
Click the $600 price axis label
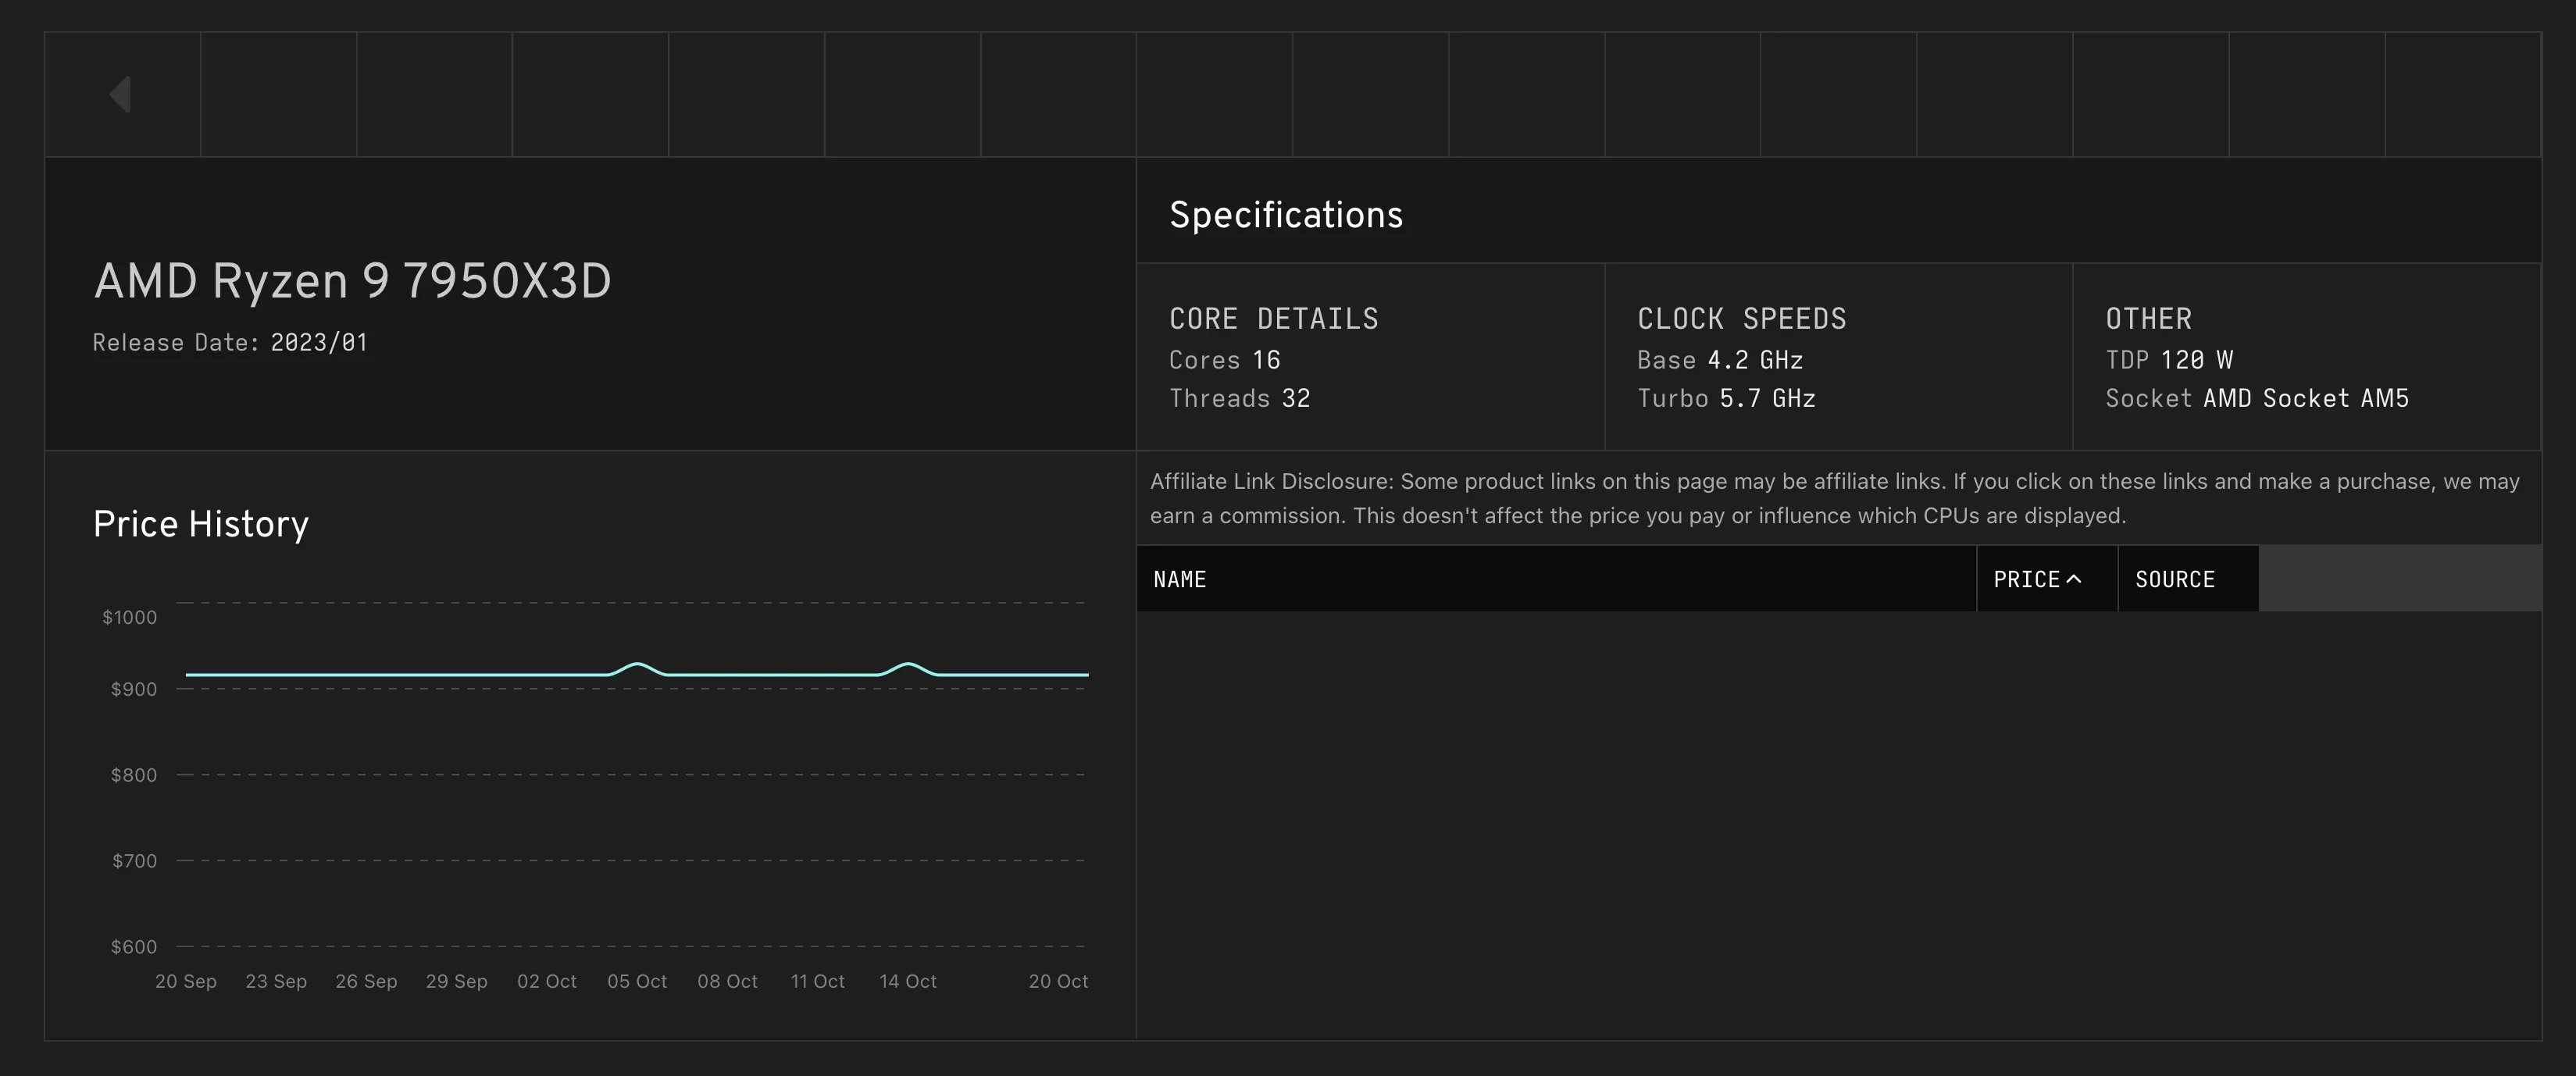(133, 946)
